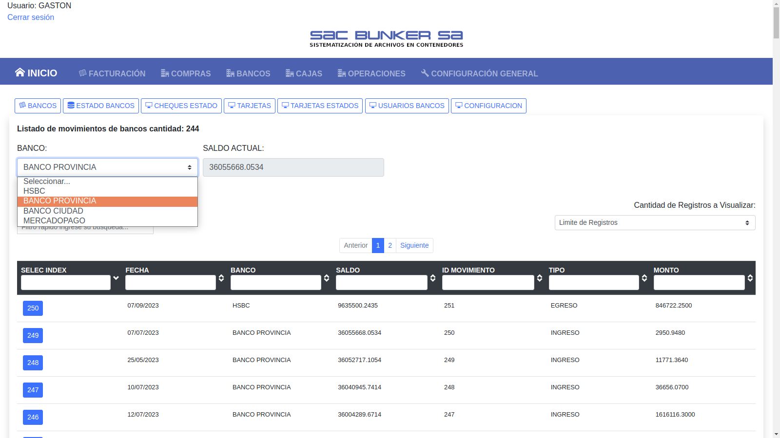
Task: Click the monitor icon on Cheques Estado
Action: tap(149, 105)
